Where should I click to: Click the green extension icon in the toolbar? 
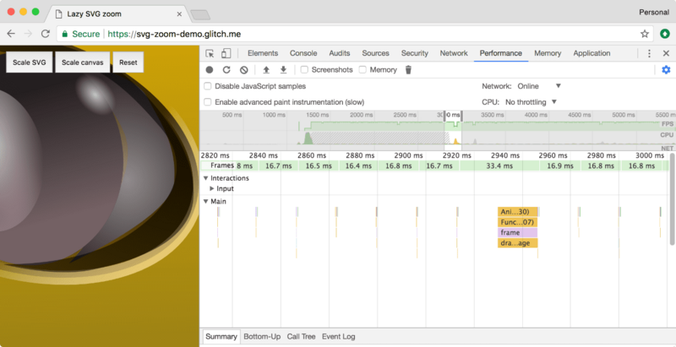tap(665, 34)
